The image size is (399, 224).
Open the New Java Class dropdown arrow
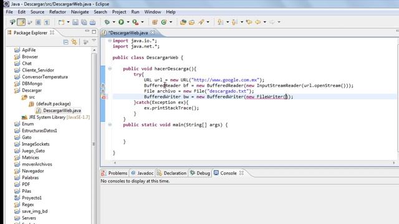(171, 22)
